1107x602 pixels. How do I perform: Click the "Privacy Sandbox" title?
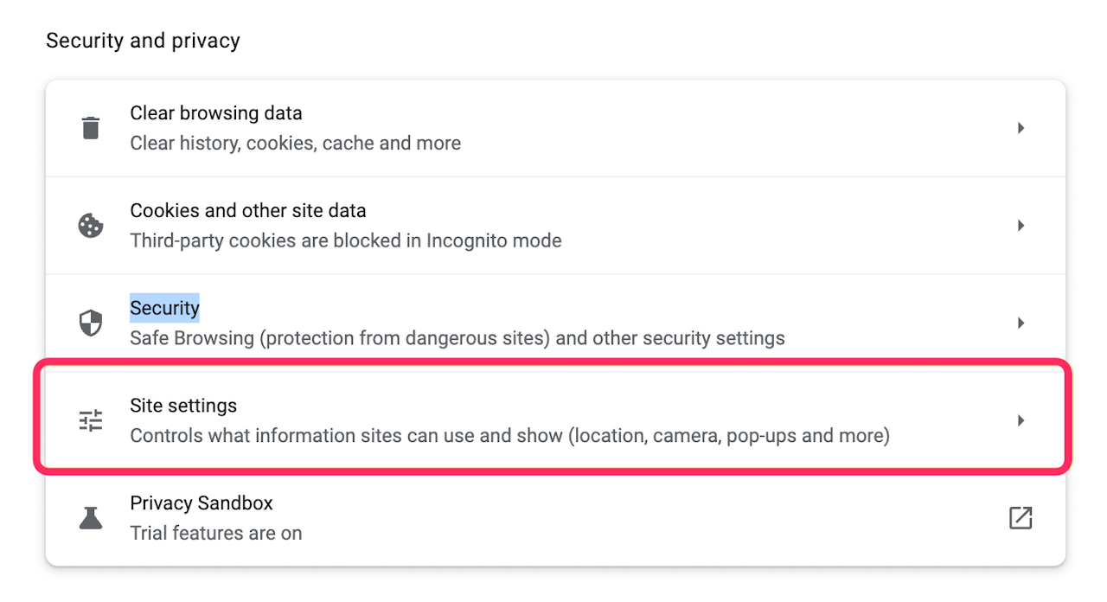pyautogui.click(x=202, y=503)
